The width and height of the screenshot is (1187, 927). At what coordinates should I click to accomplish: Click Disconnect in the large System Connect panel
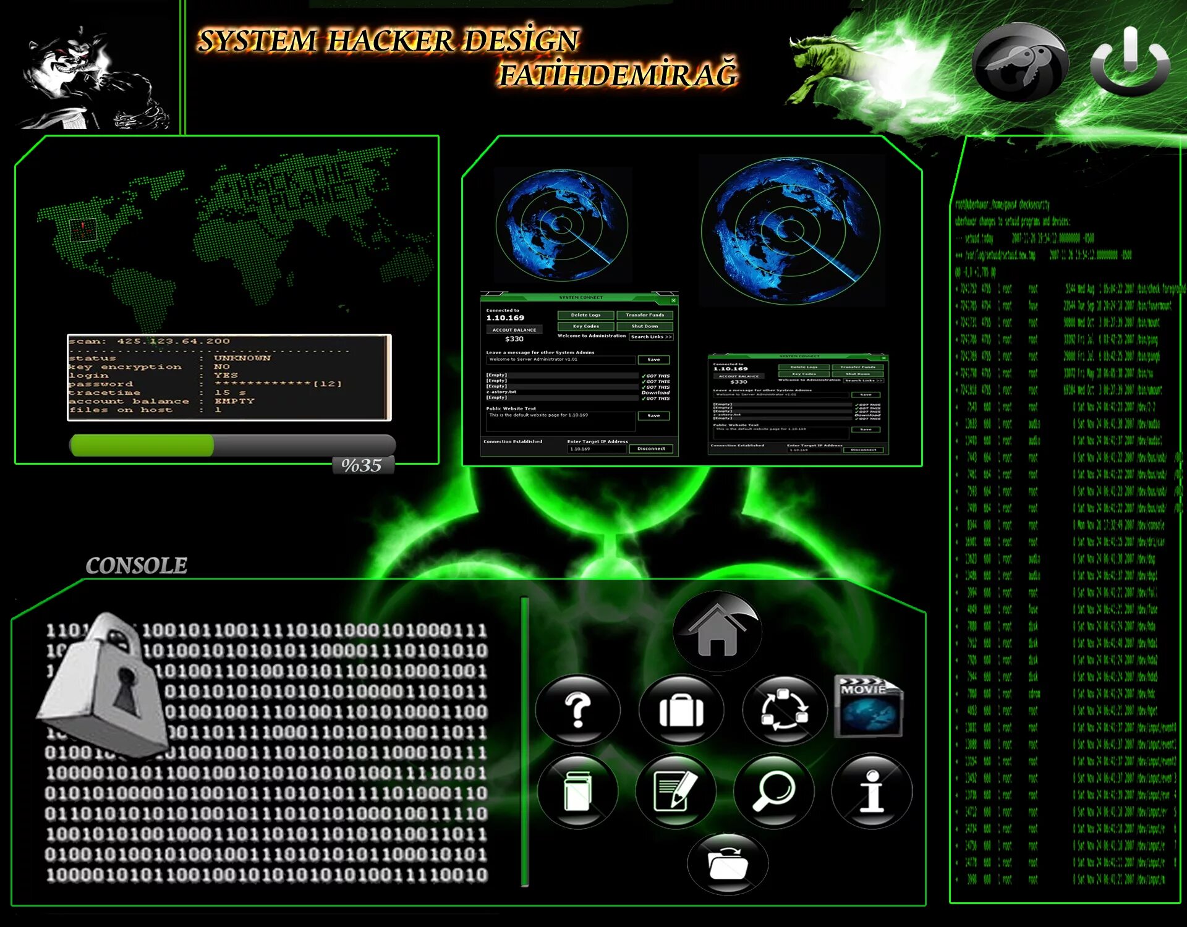(x=651, y=449)
